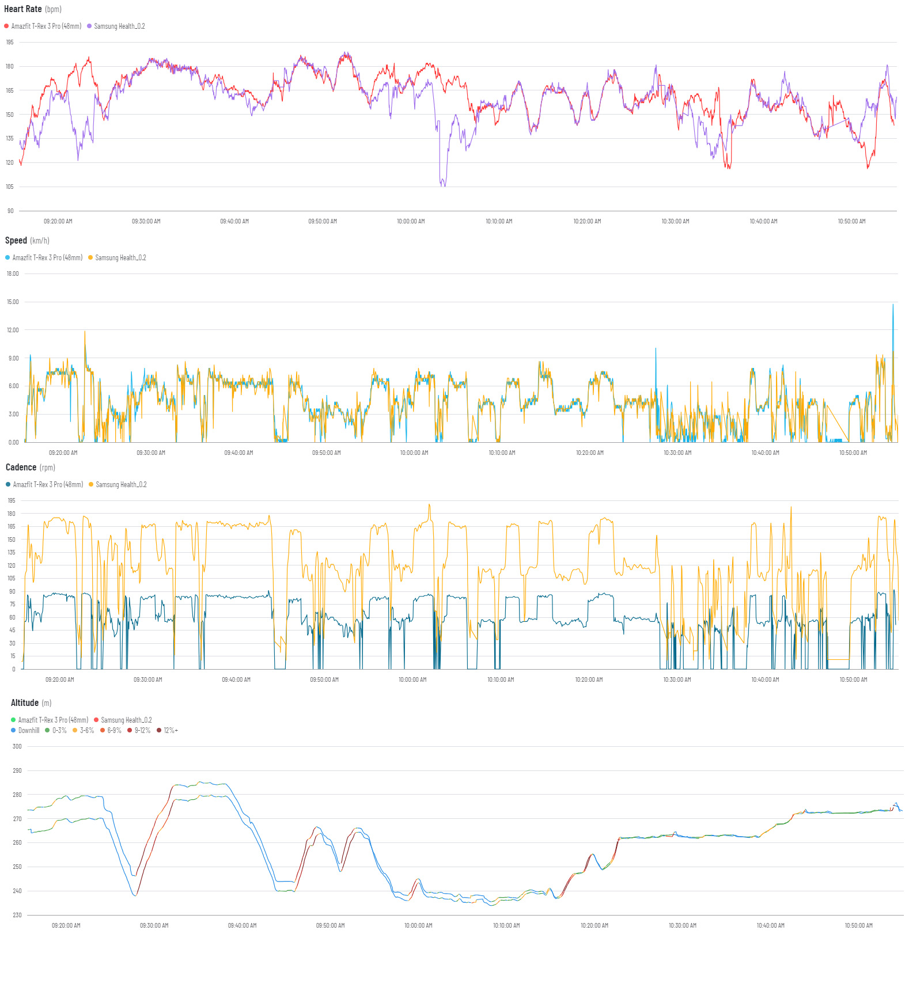Click 09:50:00 AM on Altitude time axis
Image resolution: width=905 pixels, height=995 pixels.
(x=330, y=926)
